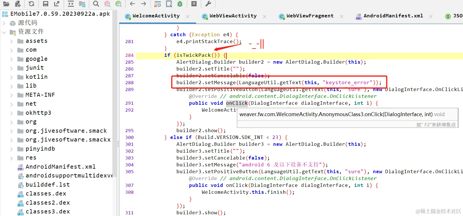Switch to the AndroidManifest.xml tab
Screen dimensions: 463x216
(x=393, y=16)
